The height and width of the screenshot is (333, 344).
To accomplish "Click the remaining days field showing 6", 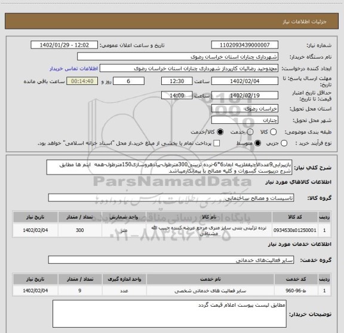I will pos(128,81).
